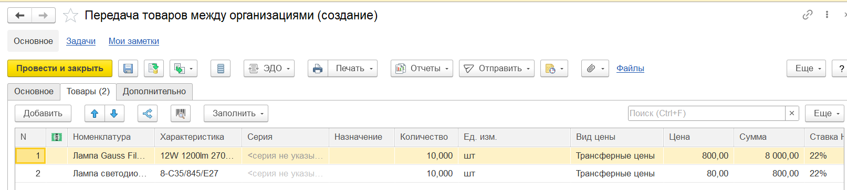
Task: Open the paperclip attachments dropdown
Action: click(595, 69)
